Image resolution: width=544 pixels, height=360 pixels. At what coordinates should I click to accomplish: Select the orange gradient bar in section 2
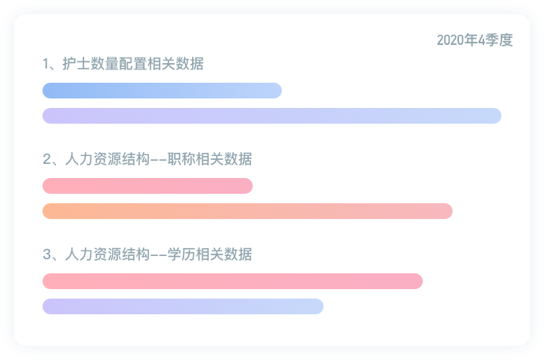point(247,211)
